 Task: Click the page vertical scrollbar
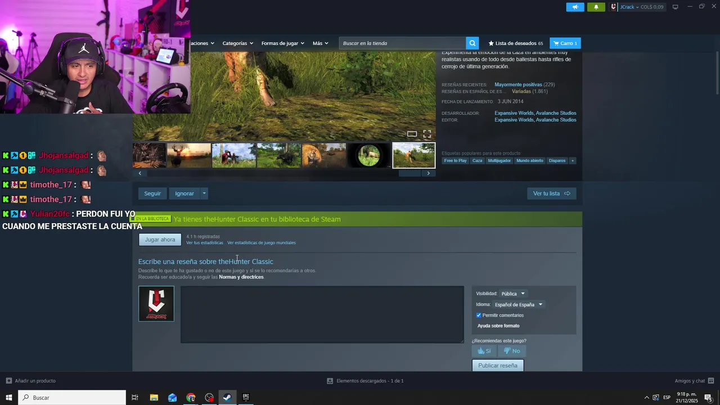tap(717, 73)
